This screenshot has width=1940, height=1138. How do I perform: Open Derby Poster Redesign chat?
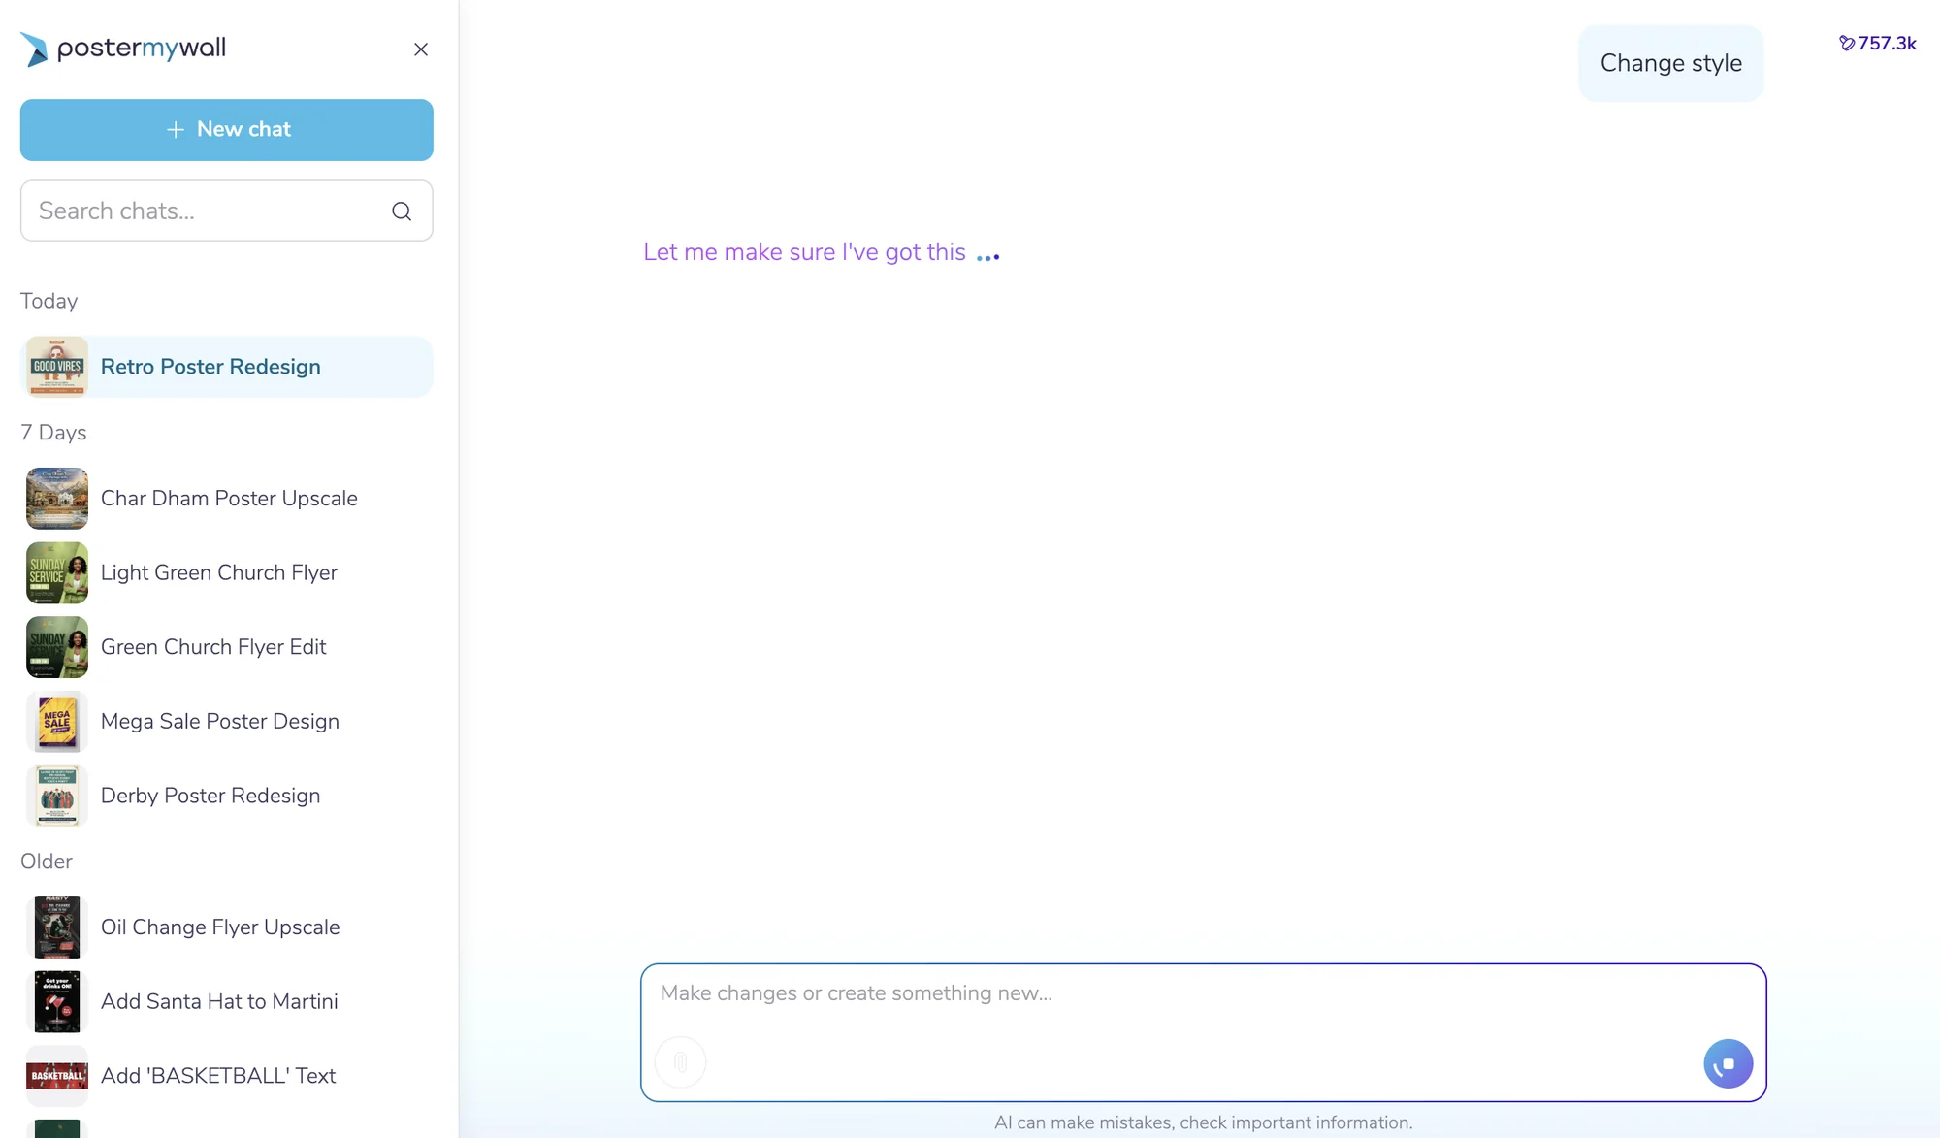click(x=227, y=797)
